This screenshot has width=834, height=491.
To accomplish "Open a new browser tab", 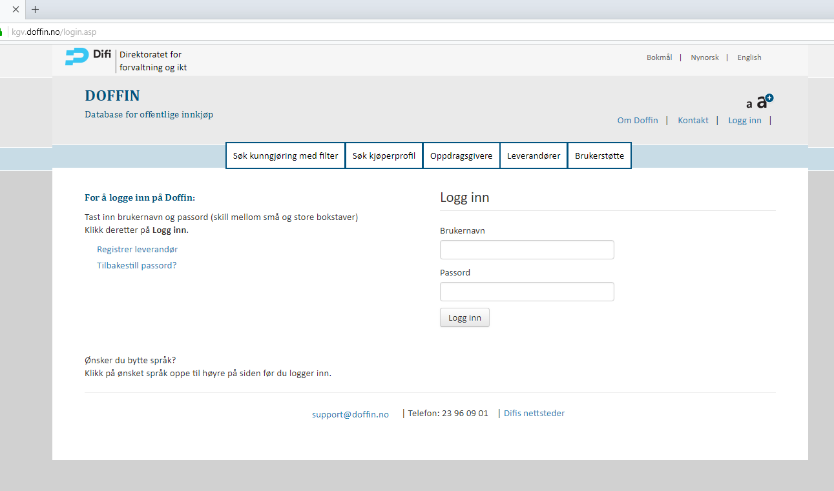I will (x=36, y=10).
